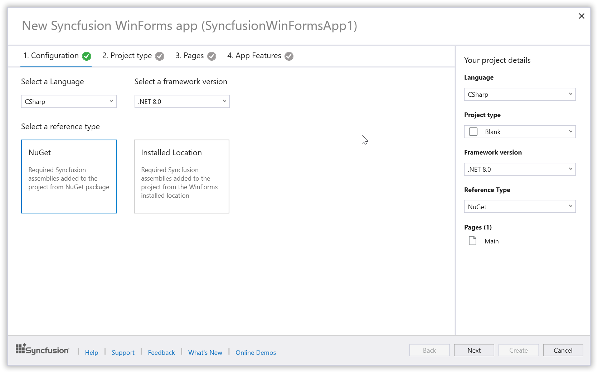Open the Online Demos link

[x=256, y=352]
